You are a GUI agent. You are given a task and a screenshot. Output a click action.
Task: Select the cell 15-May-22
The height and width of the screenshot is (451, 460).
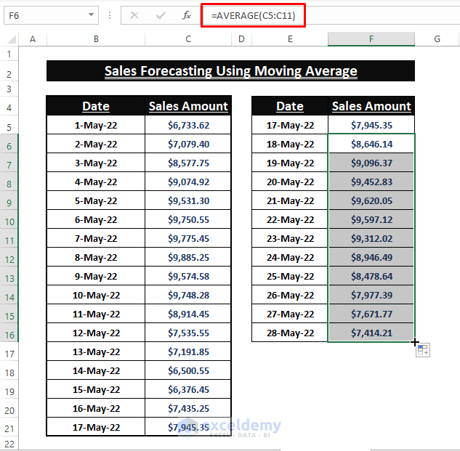[96, 389]
